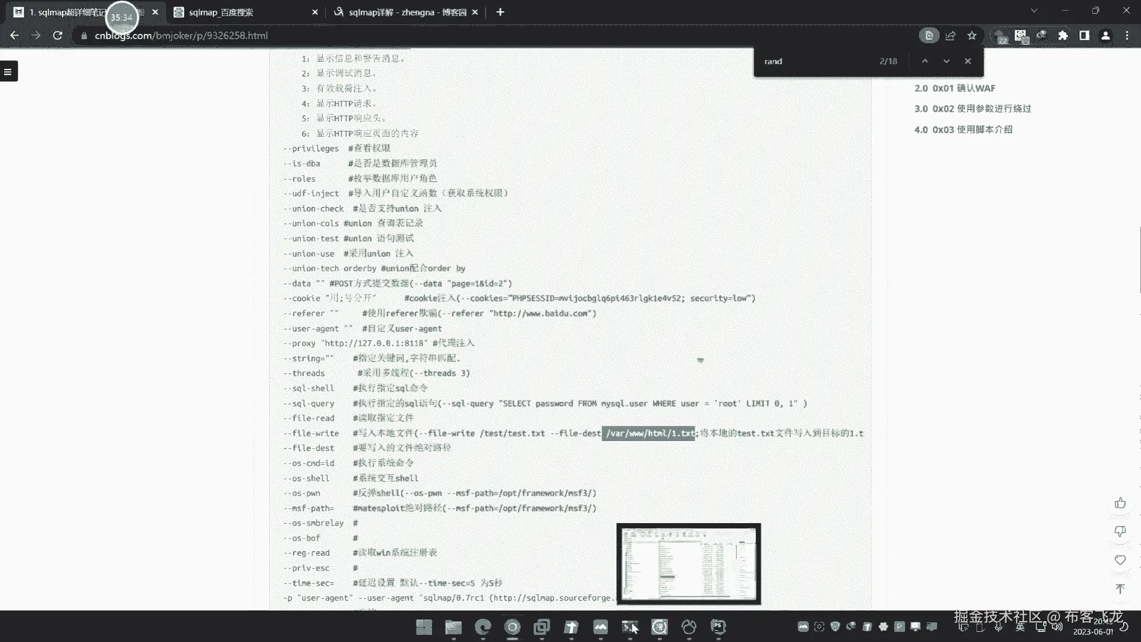Click the share page icon
The height and width of the screenshot is (642, 1141).
[x=950, y=36]
